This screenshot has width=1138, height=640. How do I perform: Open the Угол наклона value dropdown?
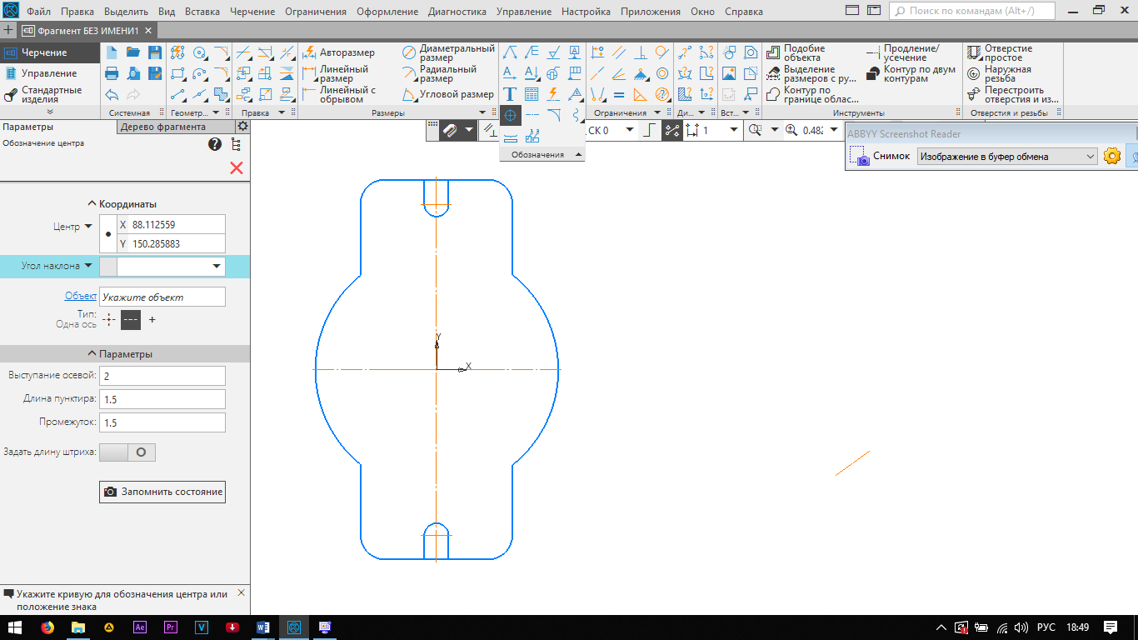[217, 266]
